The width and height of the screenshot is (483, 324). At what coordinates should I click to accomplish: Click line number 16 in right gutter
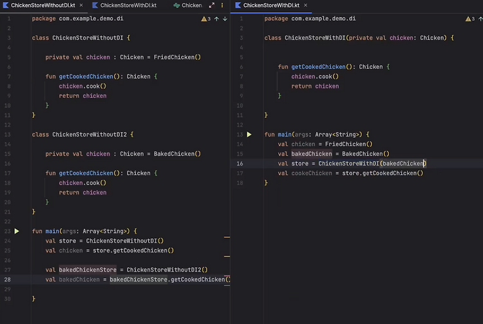click(x=240, y=163)
